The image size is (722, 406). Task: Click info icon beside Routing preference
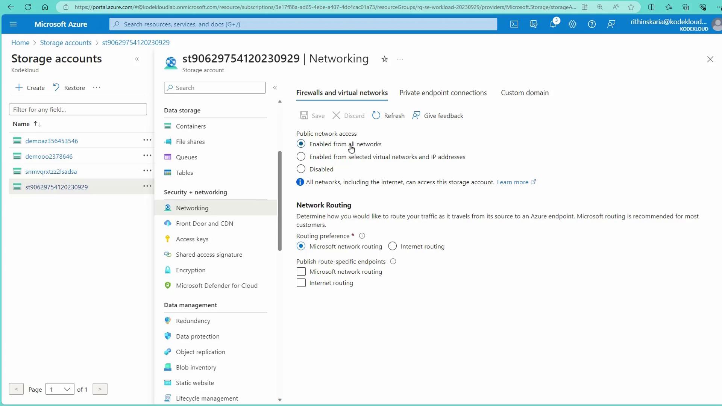coord(362,236)
